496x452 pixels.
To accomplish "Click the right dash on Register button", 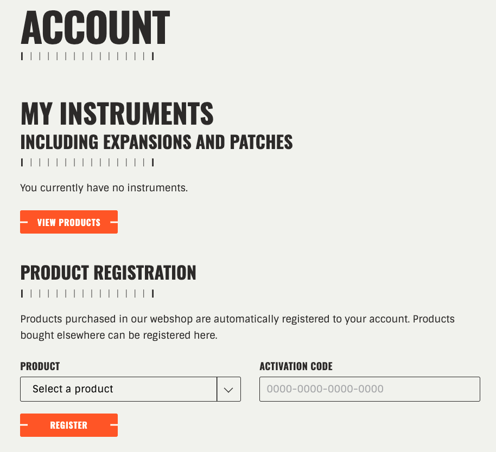I will [113, 425].
